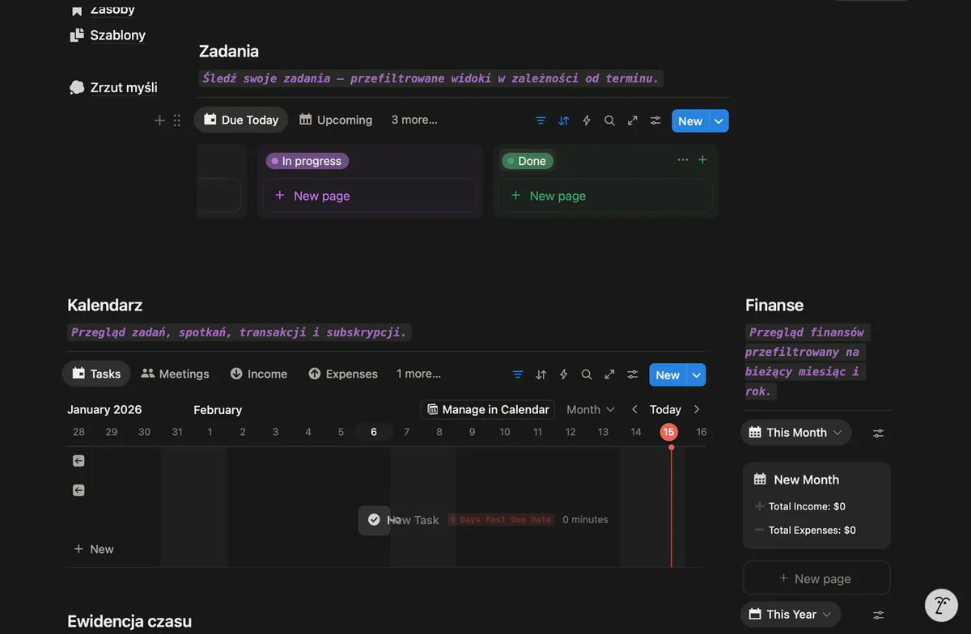
Task: Go to next period with right arrow
Action: [x=697, y=410]
